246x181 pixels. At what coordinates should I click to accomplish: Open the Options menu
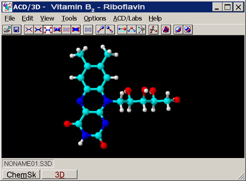pos(95,18)
